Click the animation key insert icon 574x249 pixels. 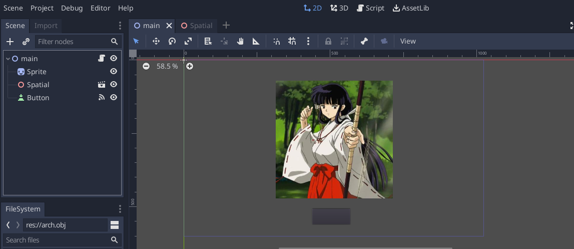click(384, 41)
